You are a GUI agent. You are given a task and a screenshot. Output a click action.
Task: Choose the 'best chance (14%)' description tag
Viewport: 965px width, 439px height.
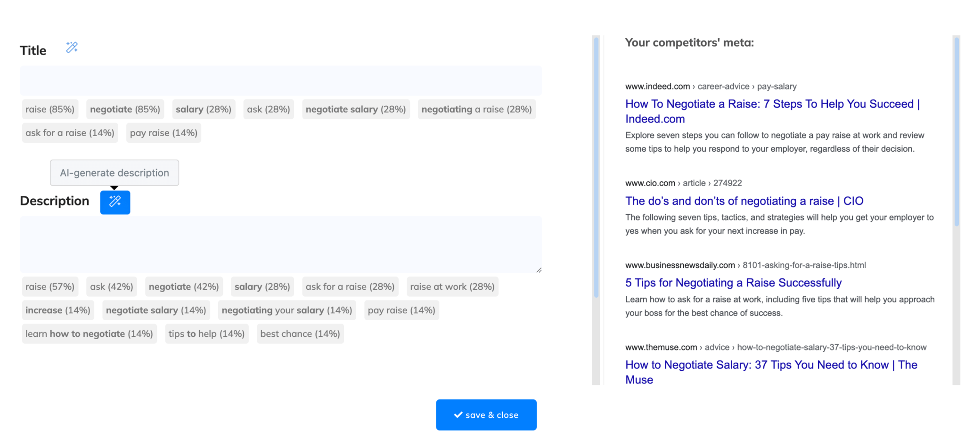point(300,334)
